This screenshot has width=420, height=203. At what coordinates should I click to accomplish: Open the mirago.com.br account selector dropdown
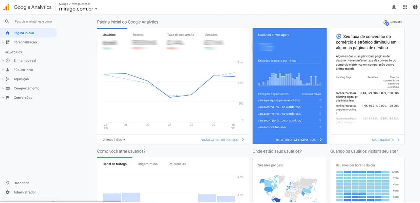(x=78, y=9)
